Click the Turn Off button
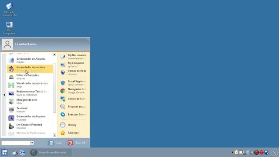The height and width of the screenshot is (157, 279). point(77,143)
